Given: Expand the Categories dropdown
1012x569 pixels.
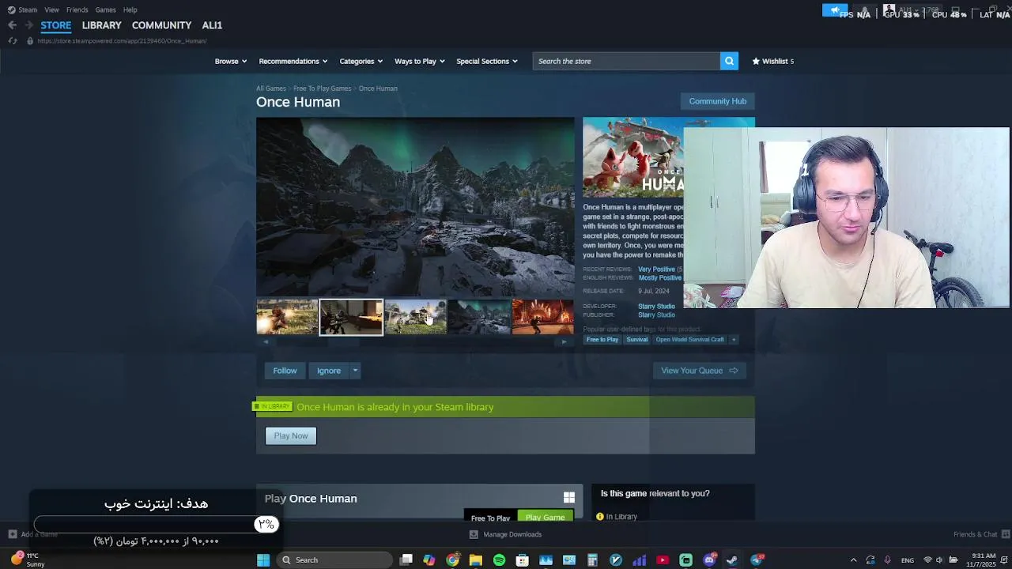Looking at the screenshot, I should point(361,61).
